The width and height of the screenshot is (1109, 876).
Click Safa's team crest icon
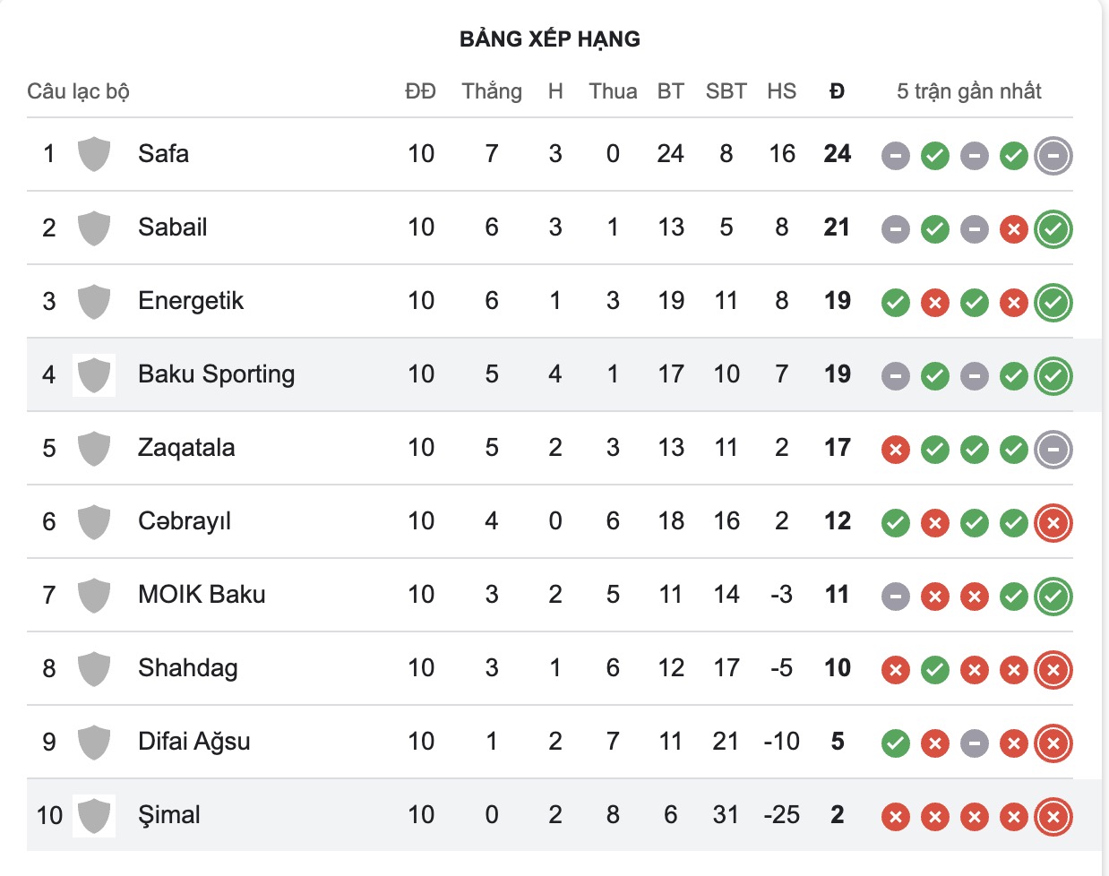click(x=94, y=154)
